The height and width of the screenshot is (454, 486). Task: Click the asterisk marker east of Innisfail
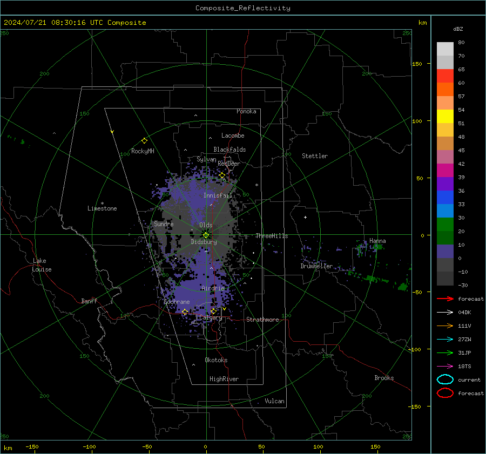(x=256, y=185)
